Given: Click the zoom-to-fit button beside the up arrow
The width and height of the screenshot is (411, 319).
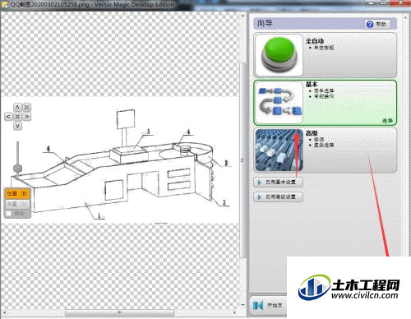Looking at the screenshot, I should click(x=26, y=107).
